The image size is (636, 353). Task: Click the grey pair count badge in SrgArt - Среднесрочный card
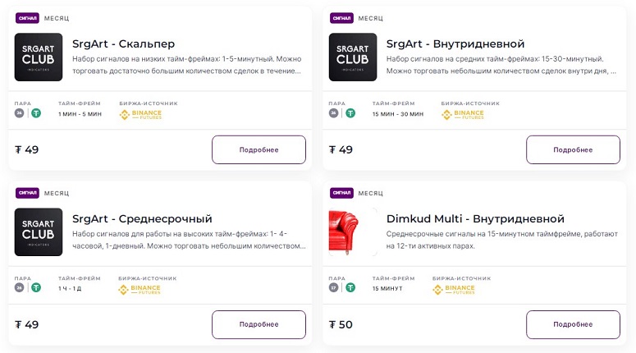[20, 288]
